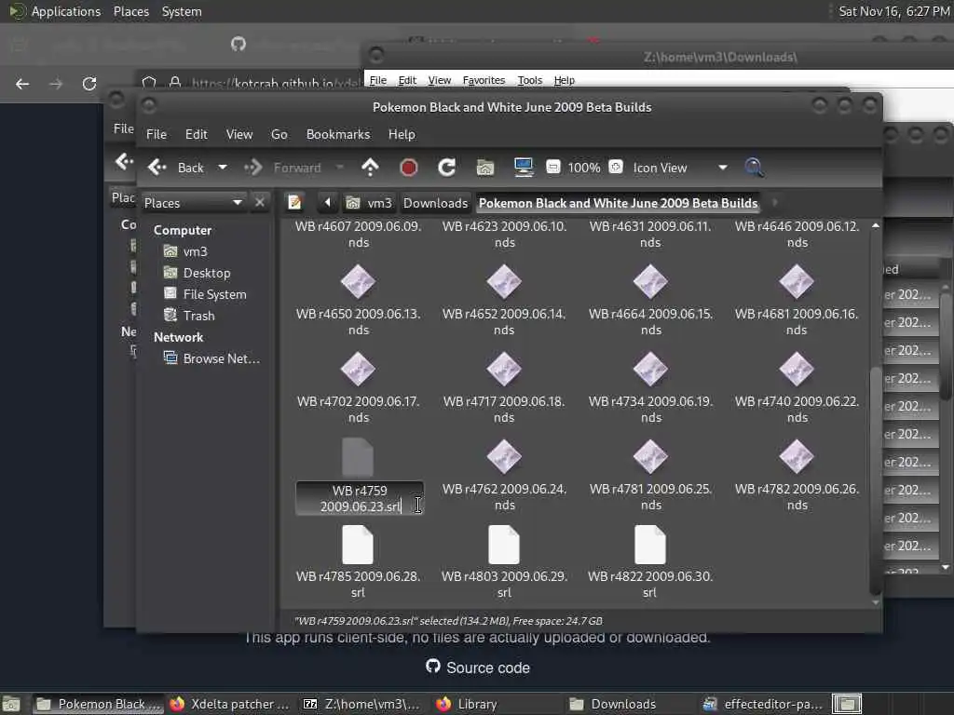Click browser reload button behind windows
This screenshot has height=715, width=954.
coord(89,84)
